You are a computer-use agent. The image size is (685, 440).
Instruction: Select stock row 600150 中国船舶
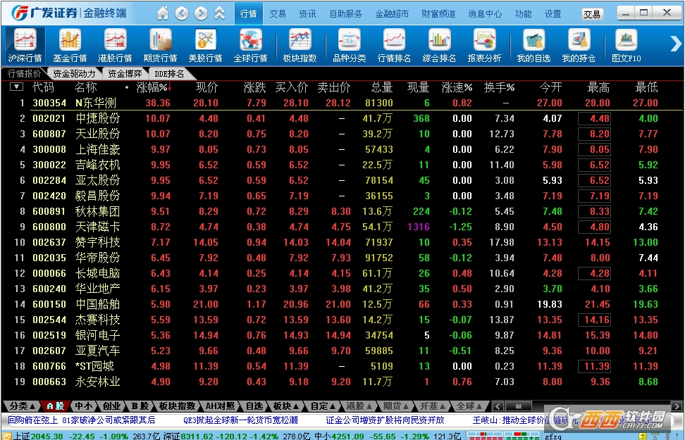tap(343, 304)
